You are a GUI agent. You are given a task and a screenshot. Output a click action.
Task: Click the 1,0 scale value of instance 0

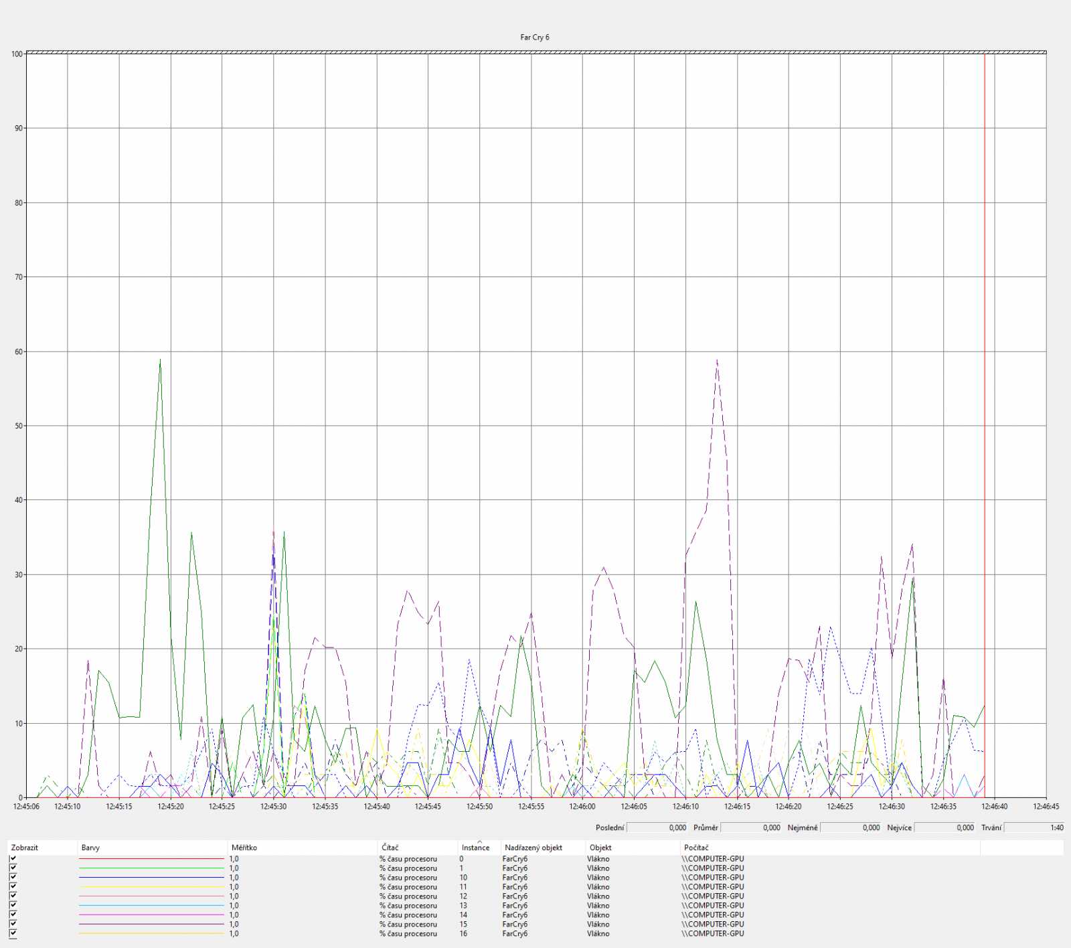234,859
